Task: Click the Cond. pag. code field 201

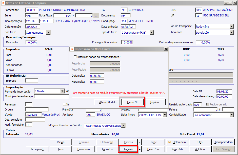Action: [124, 21]
